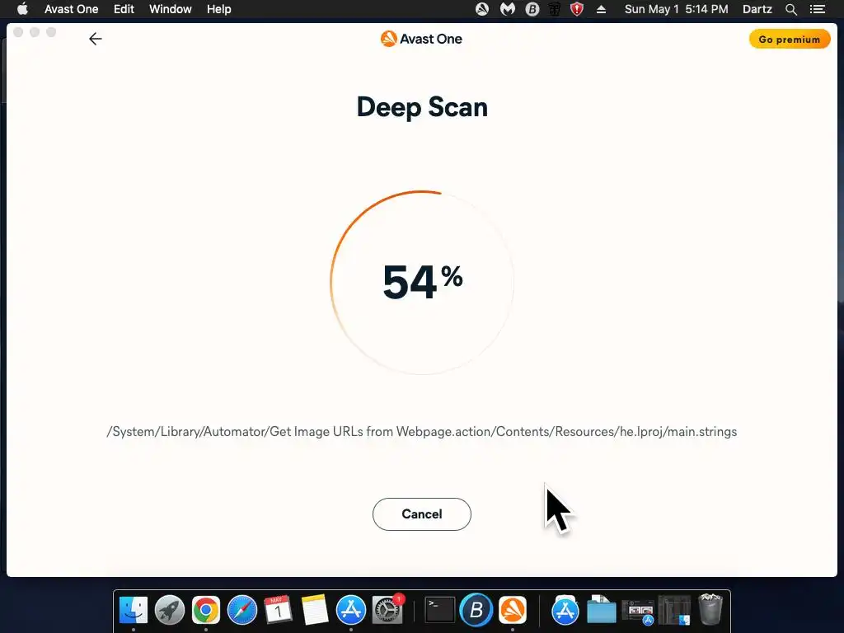Open Applications folder stack in the Dock
The height and width of the screenshot is (633, 844).
[x=565, y=611]
